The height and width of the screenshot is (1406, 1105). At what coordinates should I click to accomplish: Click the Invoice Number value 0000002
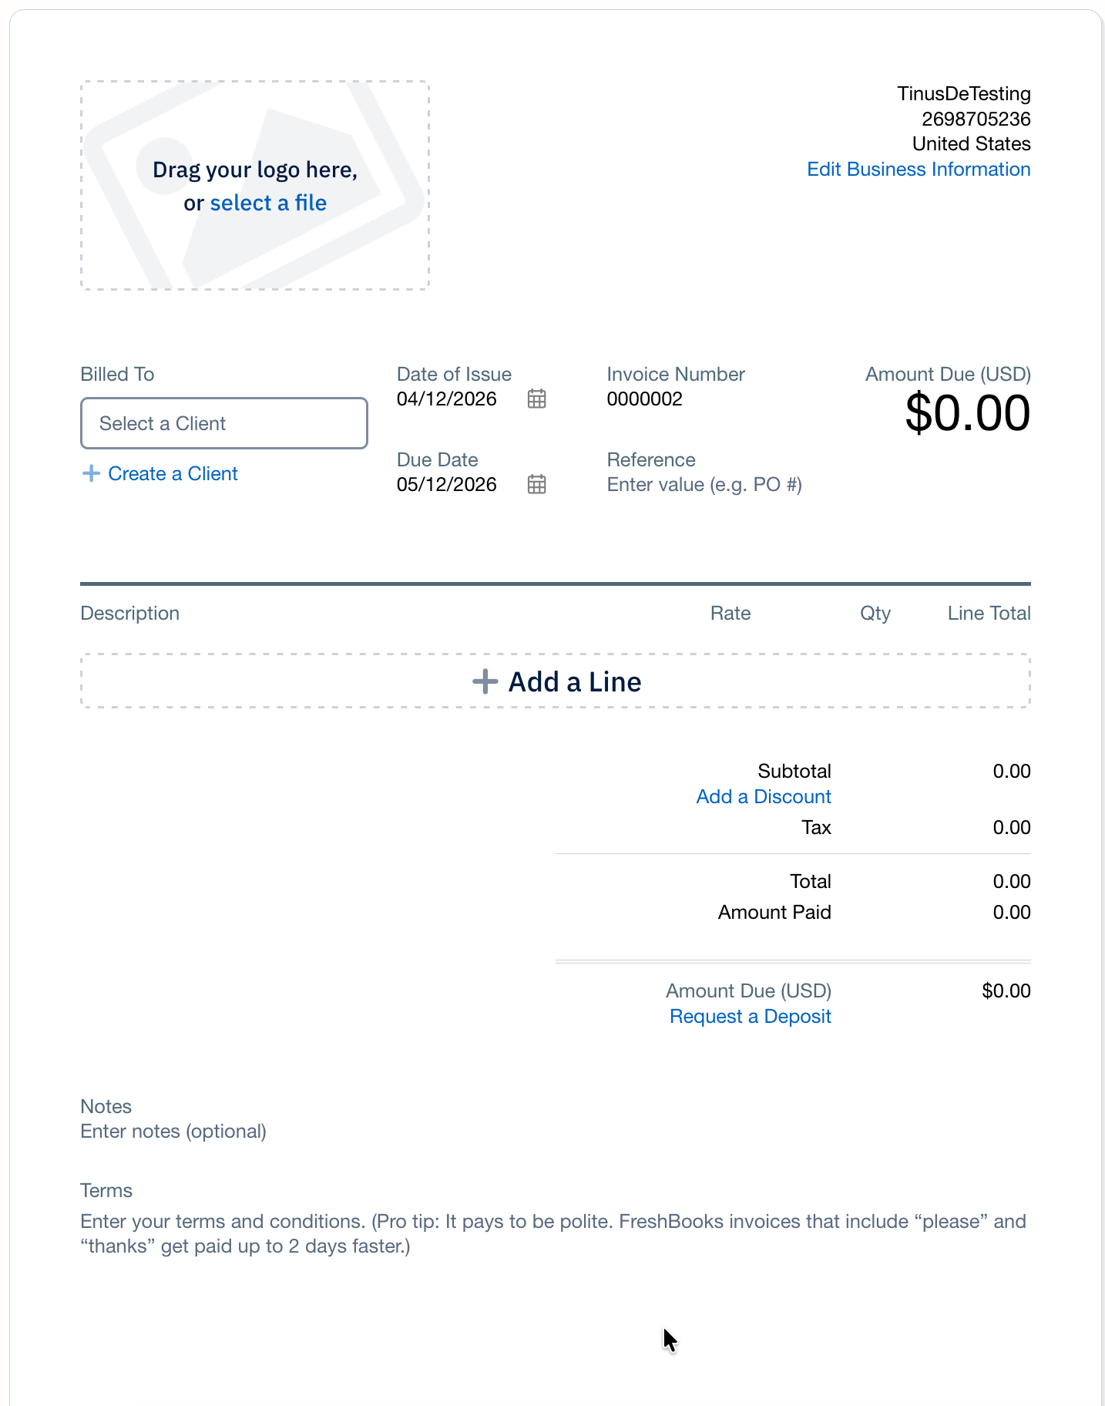644,399
